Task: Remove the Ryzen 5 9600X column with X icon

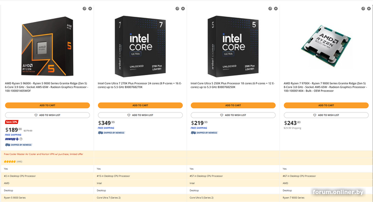Action: 90,8
